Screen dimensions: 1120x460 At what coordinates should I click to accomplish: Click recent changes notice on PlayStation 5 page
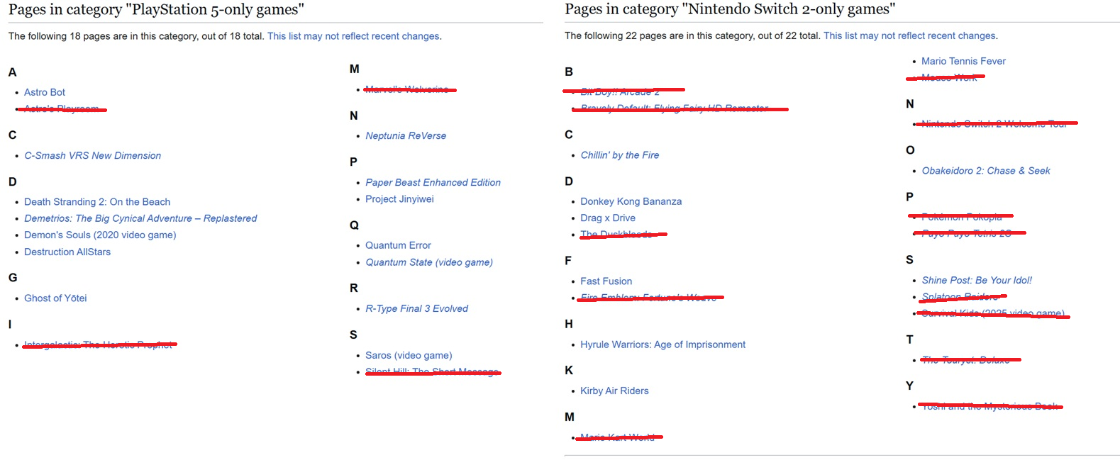click(x=353, y=36)
